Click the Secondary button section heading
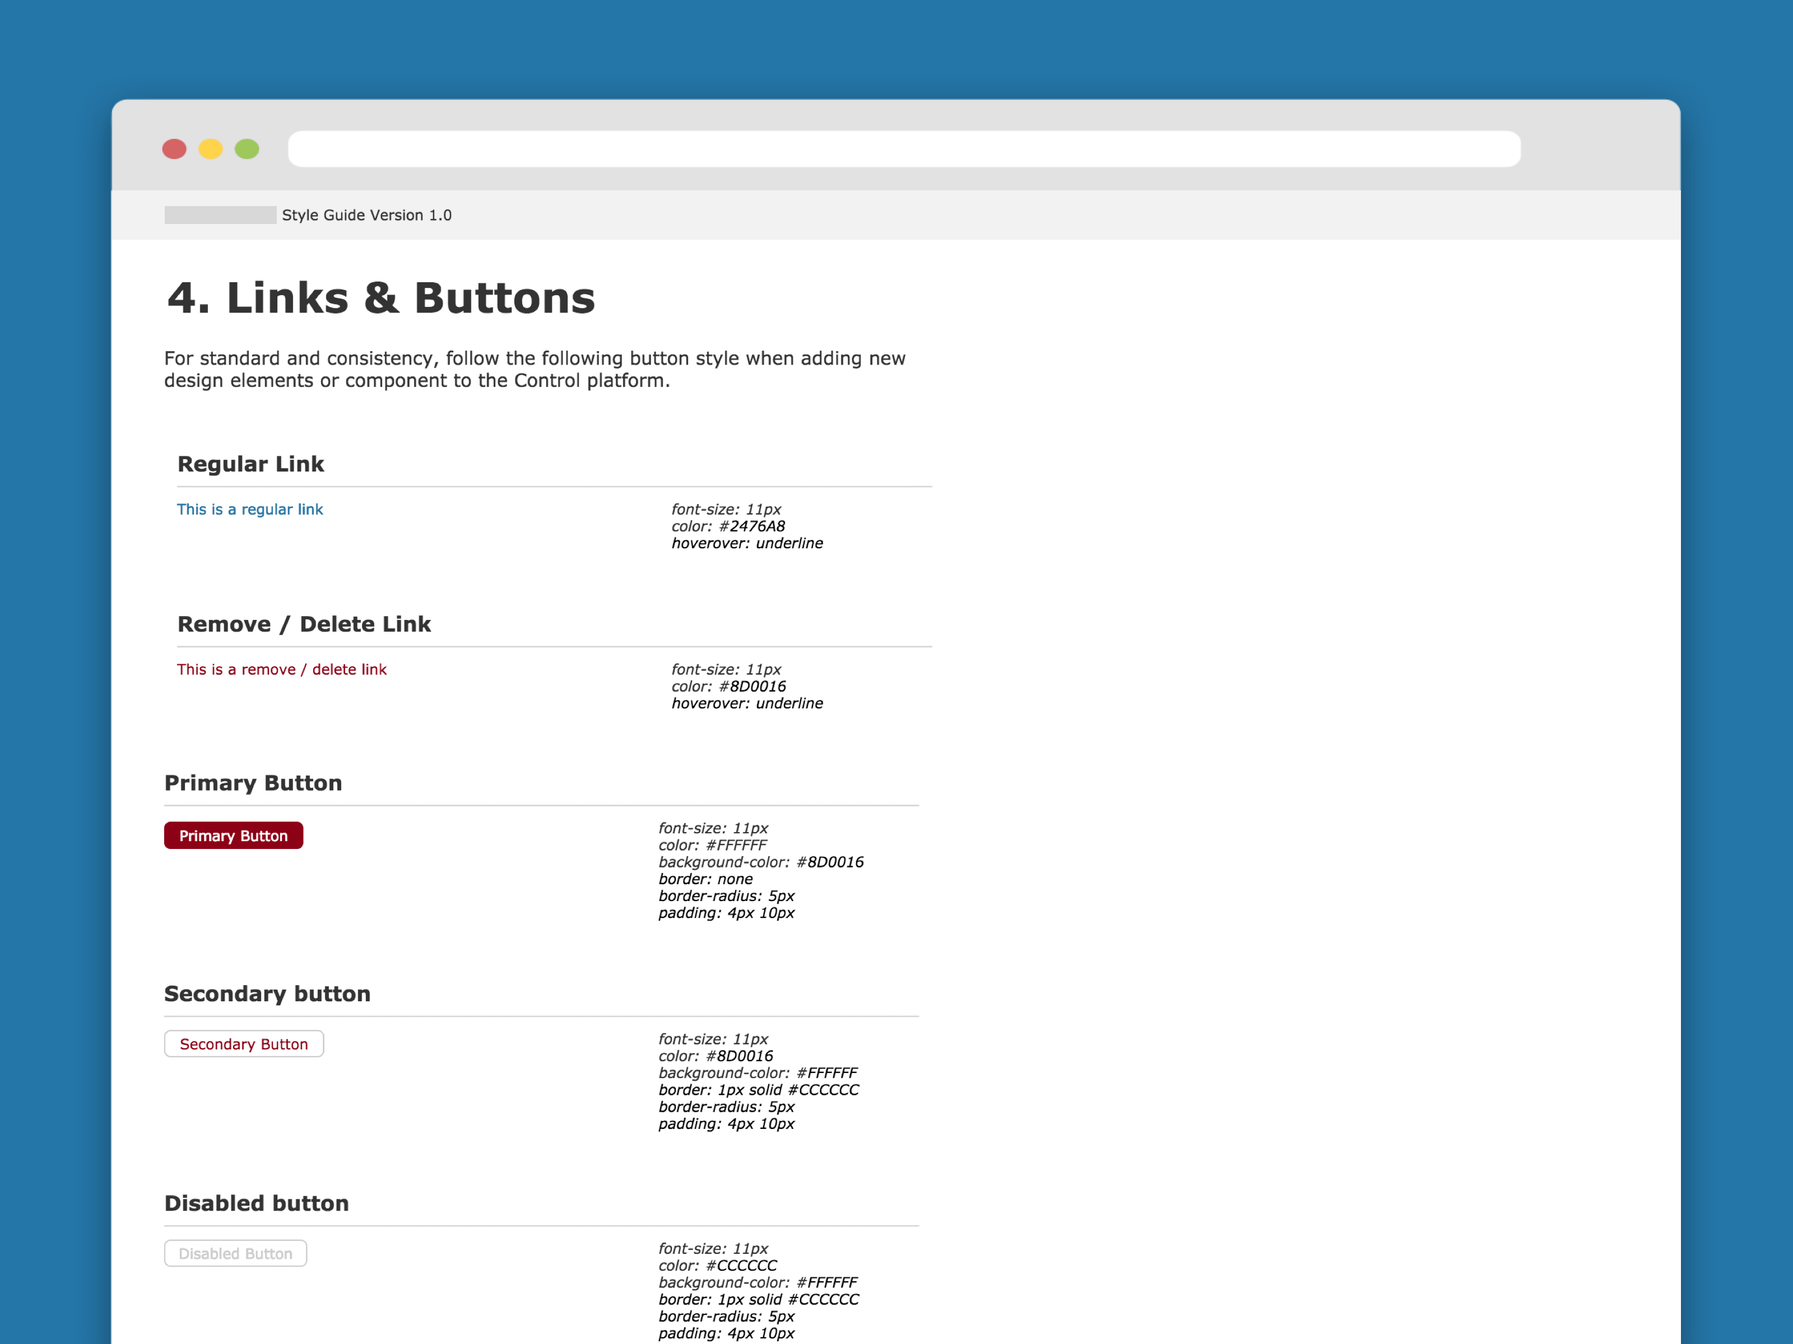Screen dimensions: 1793x1344 (267, 994)
